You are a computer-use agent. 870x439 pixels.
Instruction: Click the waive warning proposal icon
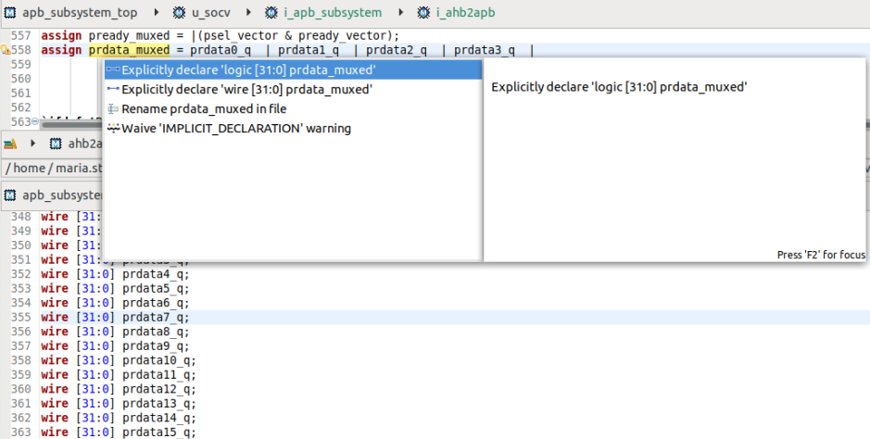pos(113,128)
